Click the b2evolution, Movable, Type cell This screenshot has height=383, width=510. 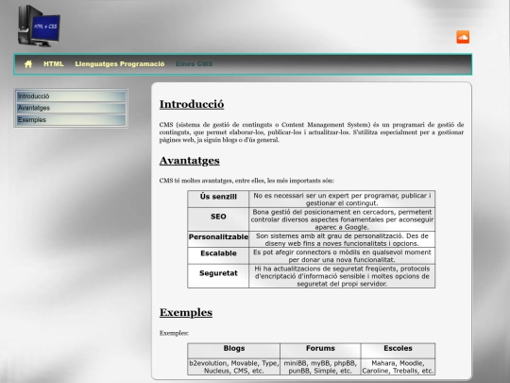point(234,367)
